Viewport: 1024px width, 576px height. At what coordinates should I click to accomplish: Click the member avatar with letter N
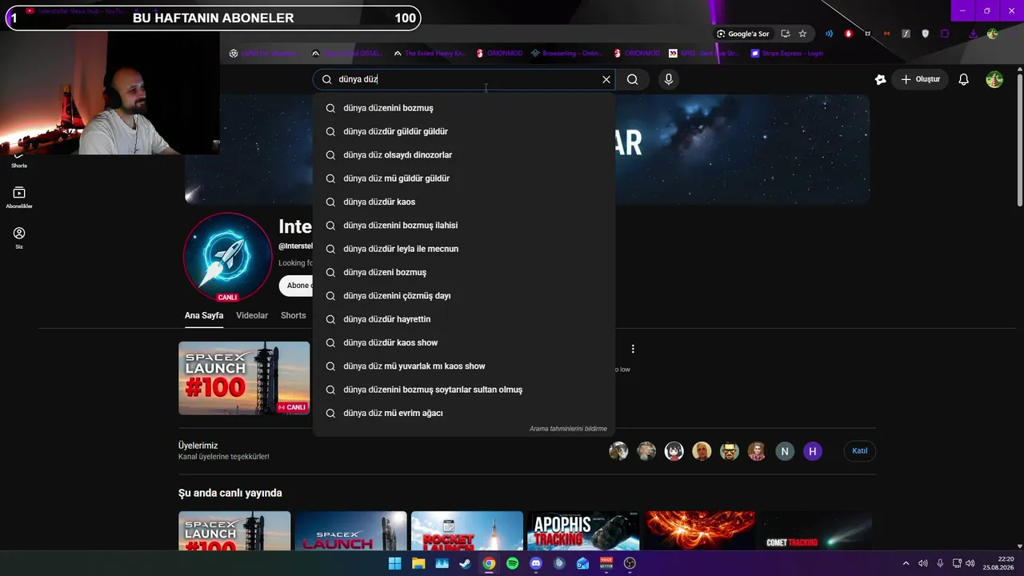[785, 451]
